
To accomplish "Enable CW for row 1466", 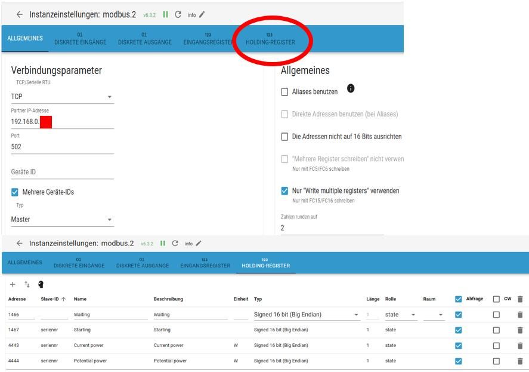I will [x=496, y=315].
